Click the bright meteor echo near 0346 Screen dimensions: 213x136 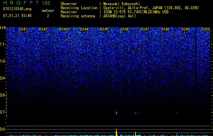coord(116,113)
